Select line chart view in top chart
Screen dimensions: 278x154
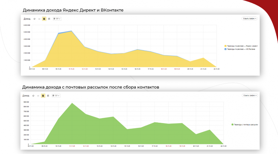[x=39, y=19]
